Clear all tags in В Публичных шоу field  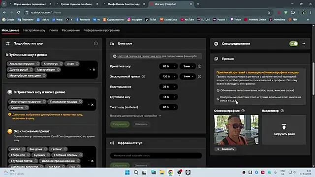[x=94, y=70]
